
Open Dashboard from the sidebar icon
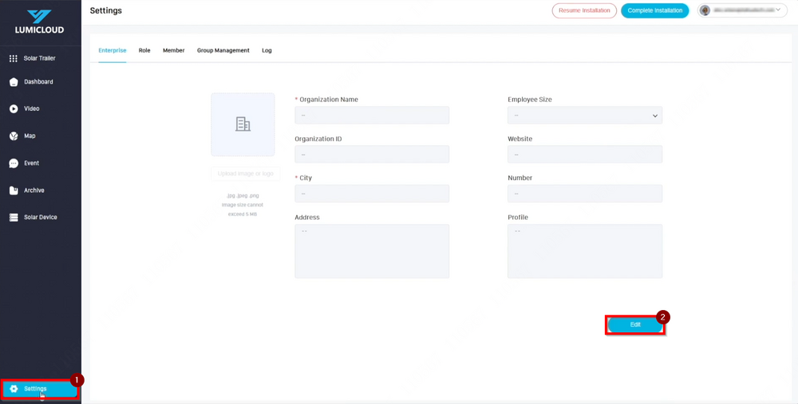(14, 82)
